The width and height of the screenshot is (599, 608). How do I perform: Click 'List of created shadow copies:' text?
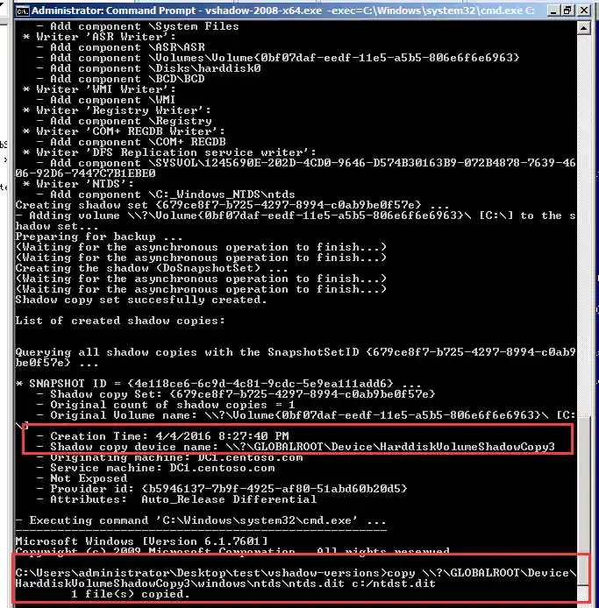tap(120, 321)
